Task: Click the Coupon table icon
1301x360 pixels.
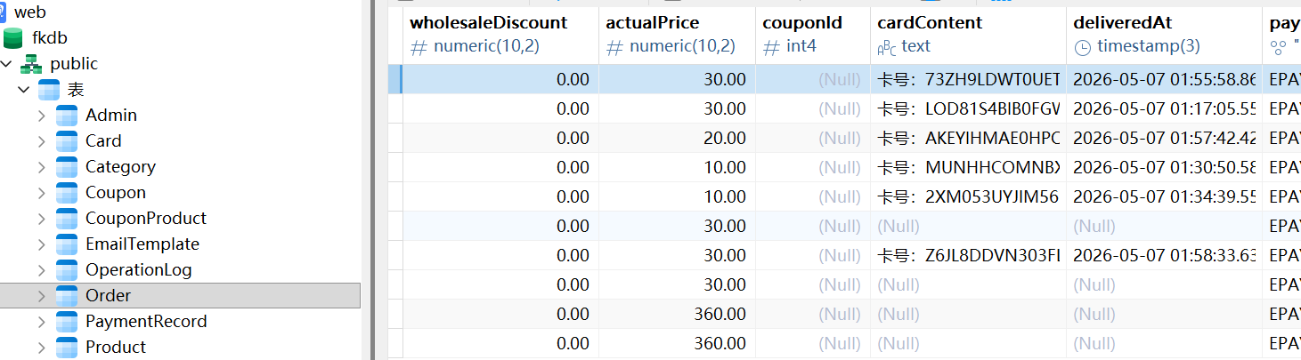Action: click(x=67, y=193)
